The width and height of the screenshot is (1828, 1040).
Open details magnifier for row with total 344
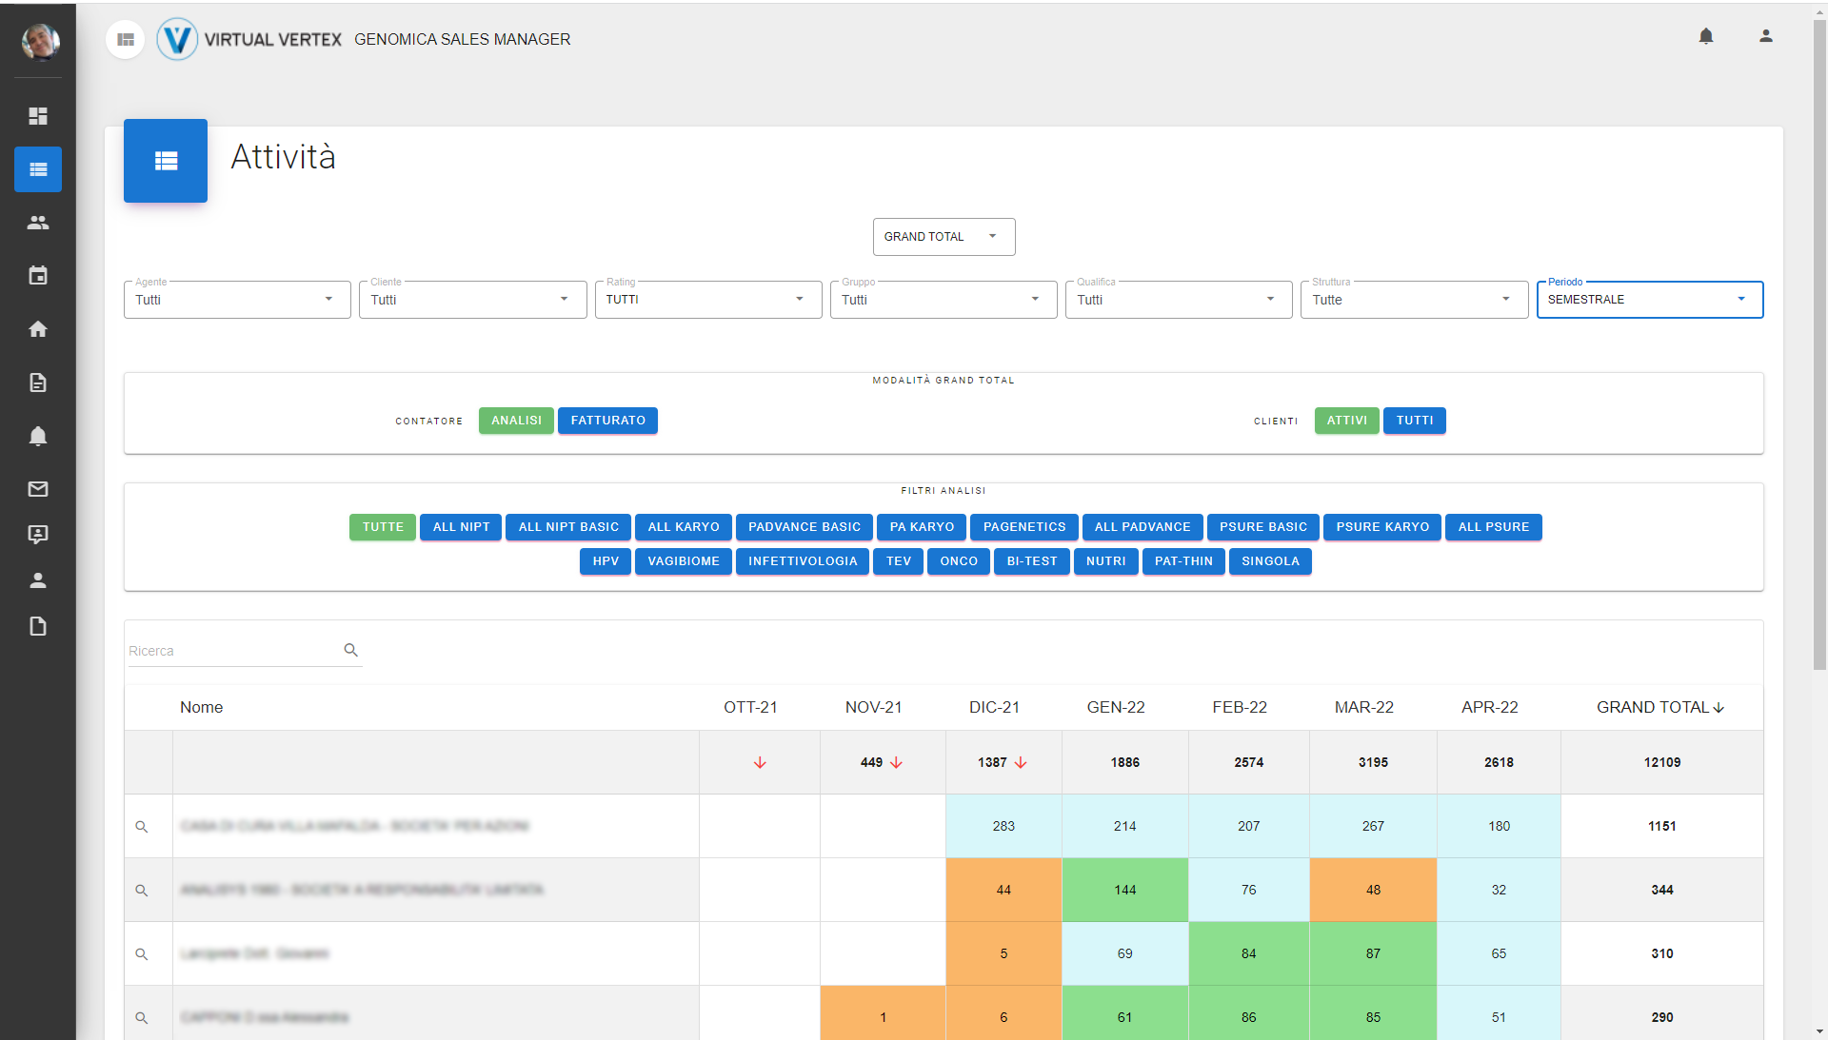click(142, 891)
